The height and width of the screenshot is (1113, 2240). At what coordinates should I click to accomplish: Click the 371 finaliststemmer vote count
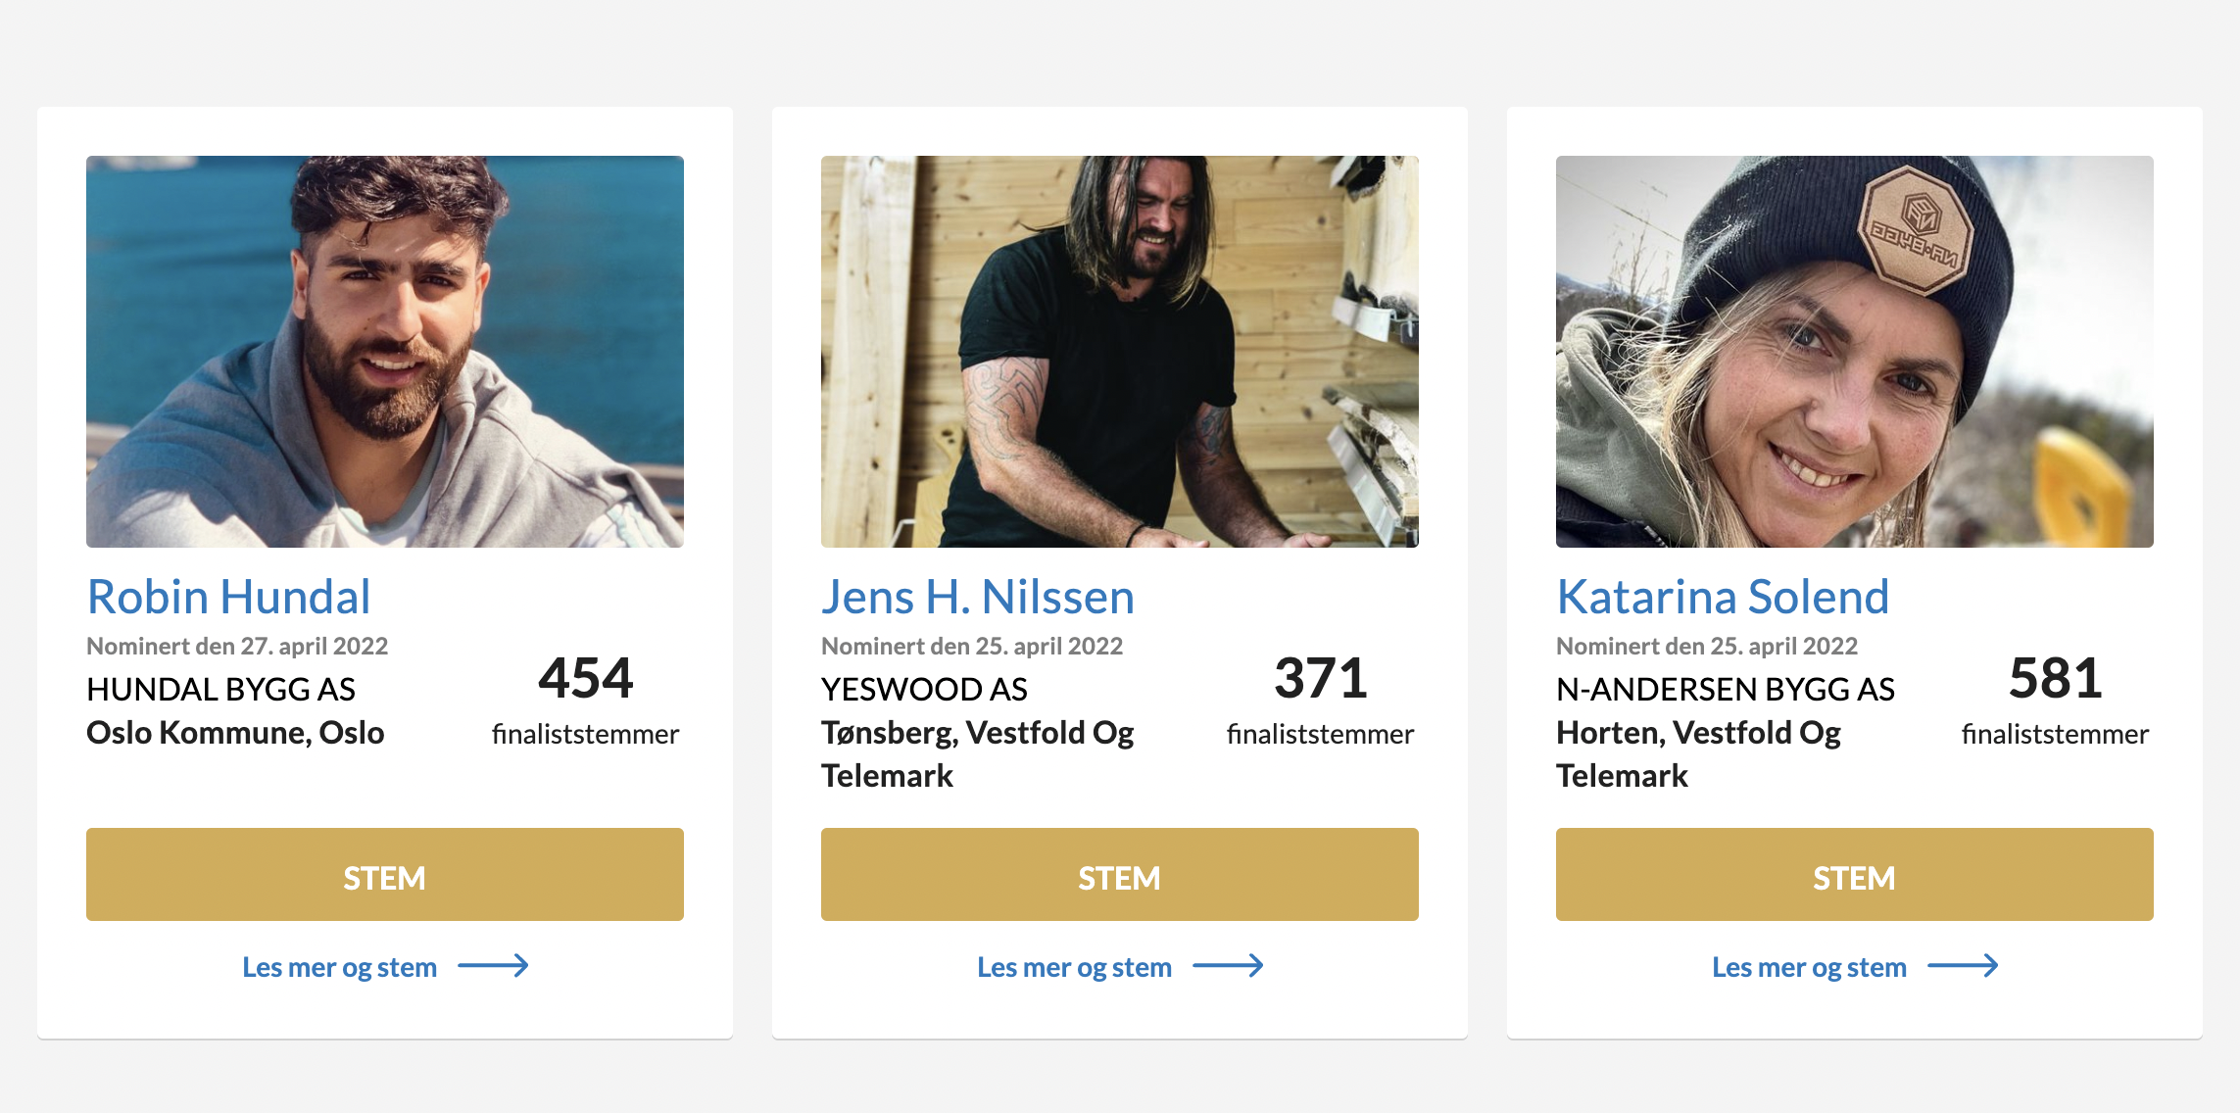click(x=1320, y=678)
